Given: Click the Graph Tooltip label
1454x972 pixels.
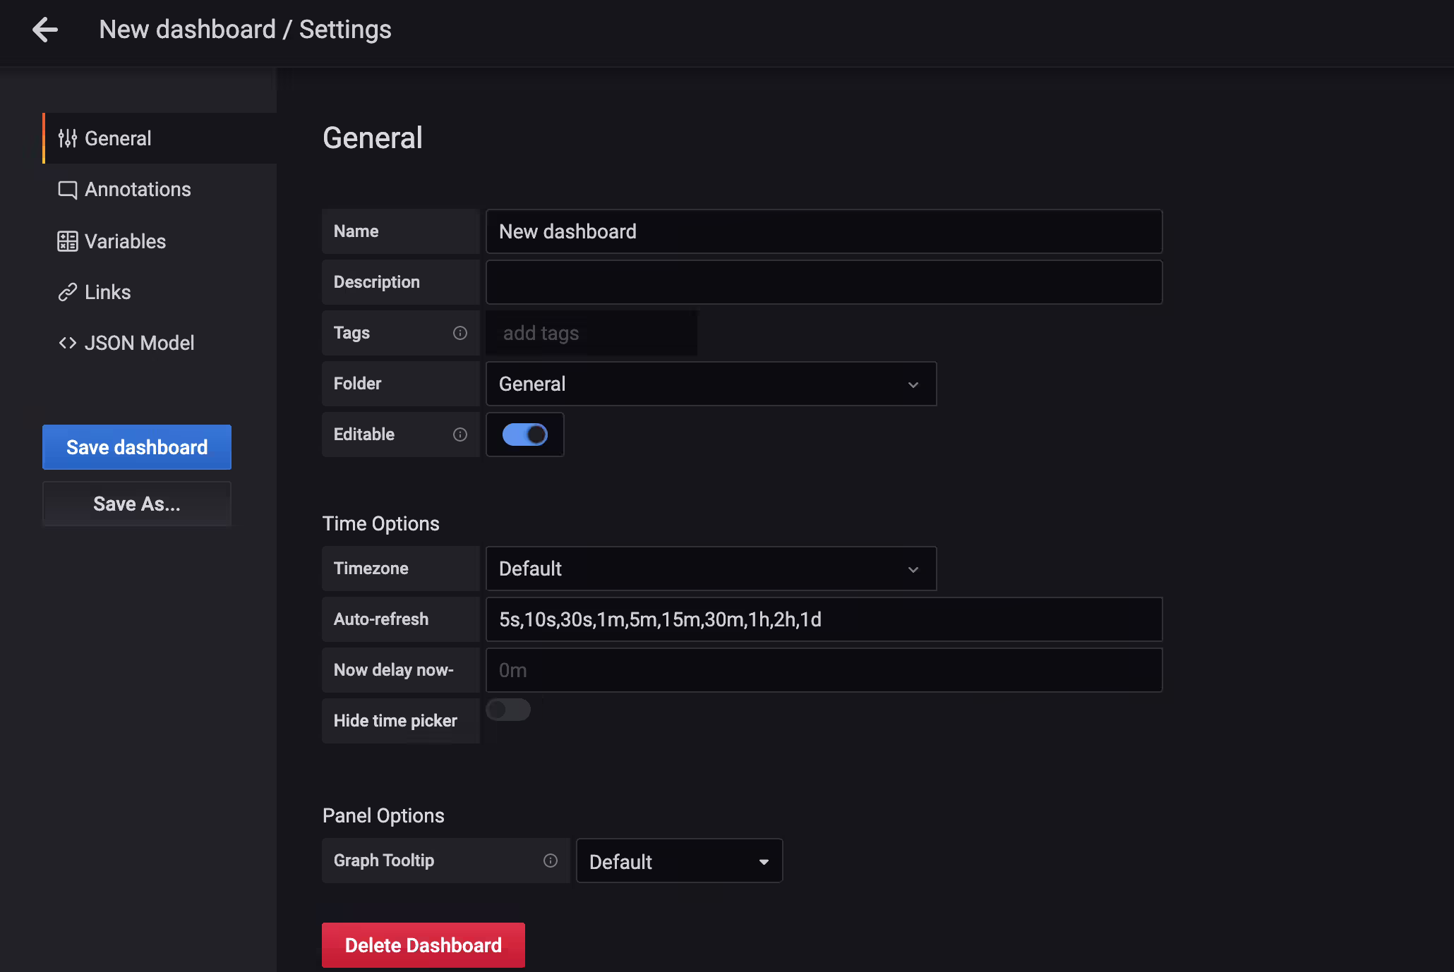Looking at the screenshot, I should 383,861.
